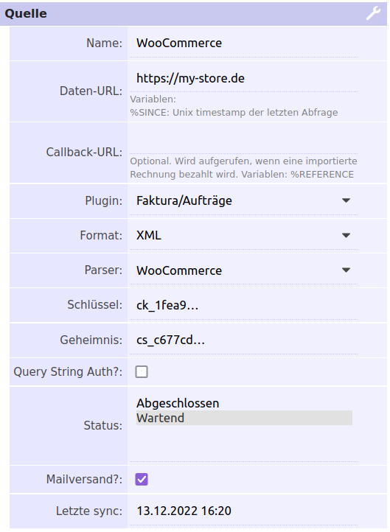Open settings via the wrench icon
Image resolution: width=390 pixels, height=532 pixels.
click(373, 13)
